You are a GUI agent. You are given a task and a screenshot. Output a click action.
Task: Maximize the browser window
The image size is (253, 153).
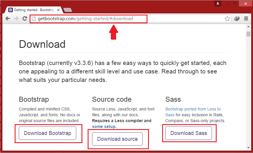(x=235, y=3)
